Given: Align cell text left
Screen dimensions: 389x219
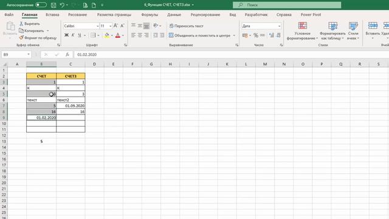Looking at the screenshot, I should [134, 35].
